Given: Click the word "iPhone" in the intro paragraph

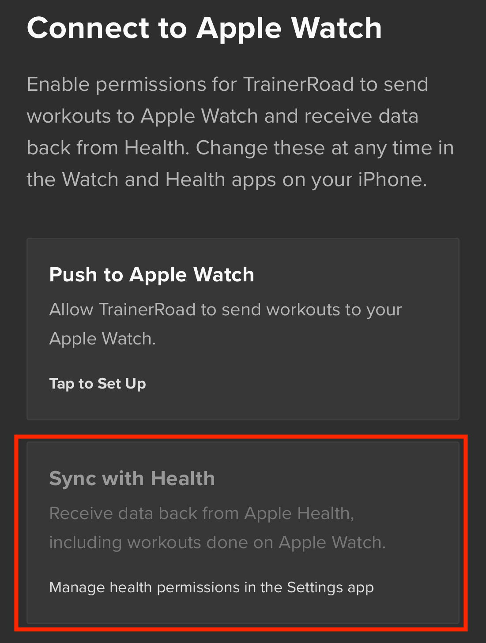Looking at the screenshot, I should (x=392, y=179).
